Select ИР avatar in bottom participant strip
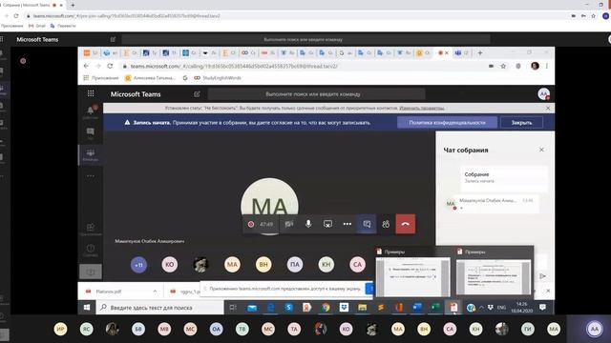 click(60, 329)
